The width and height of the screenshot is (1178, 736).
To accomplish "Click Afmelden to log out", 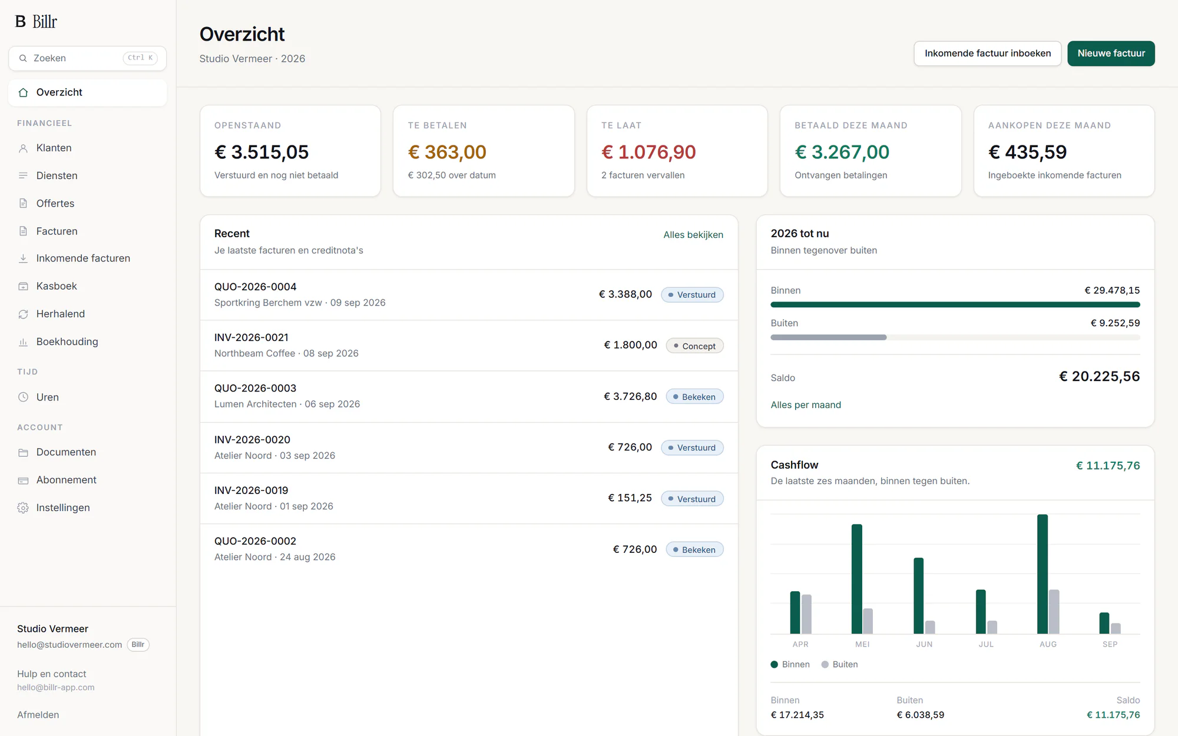I will [x=38, y=715].
